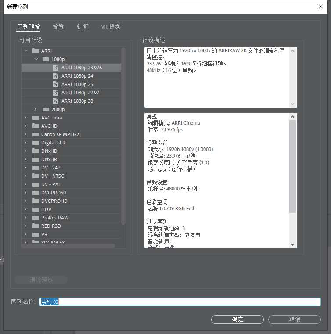Click the 序列名称 input field
The image size is (331, 334).
click(180, 302)
